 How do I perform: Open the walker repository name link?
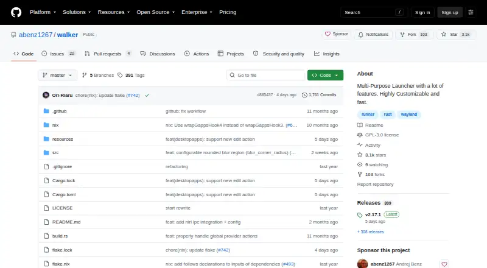pyautogui.click(x=68, y=35)
